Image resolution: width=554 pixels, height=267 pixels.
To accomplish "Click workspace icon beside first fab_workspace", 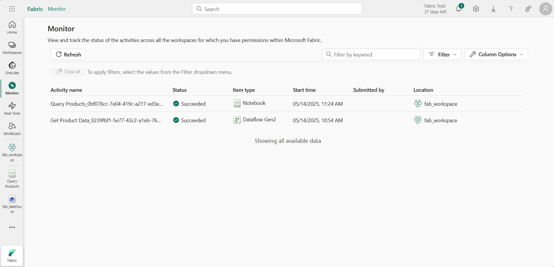I will pos(418,103).
